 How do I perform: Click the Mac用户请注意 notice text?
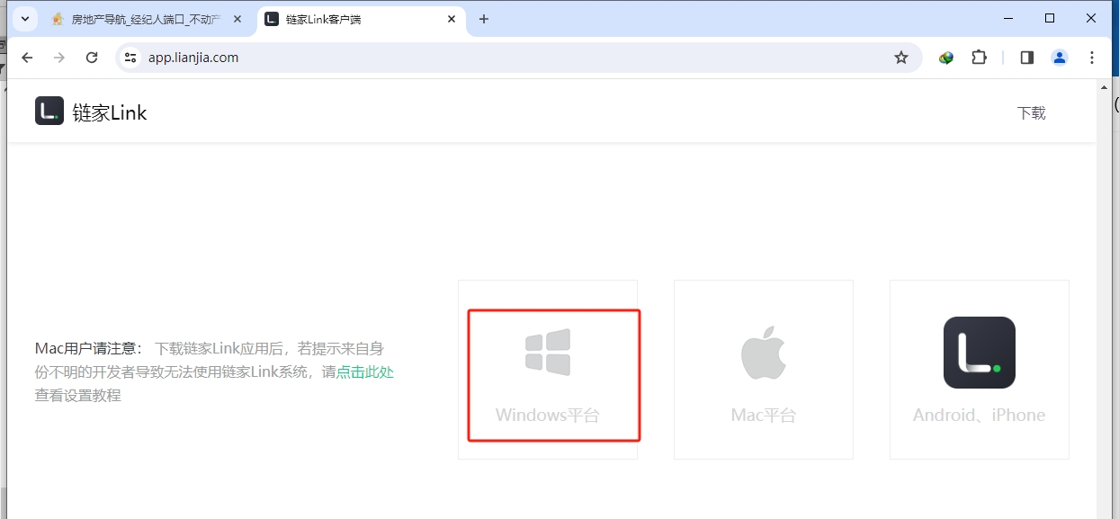tap(88, 348)
